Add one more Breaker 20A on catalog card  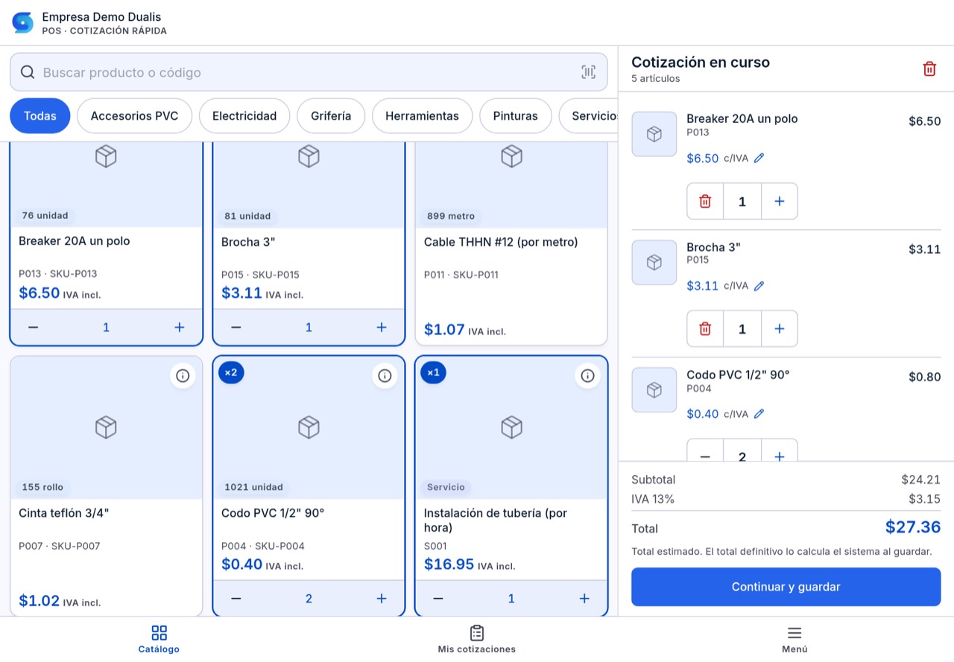point(179,328)
